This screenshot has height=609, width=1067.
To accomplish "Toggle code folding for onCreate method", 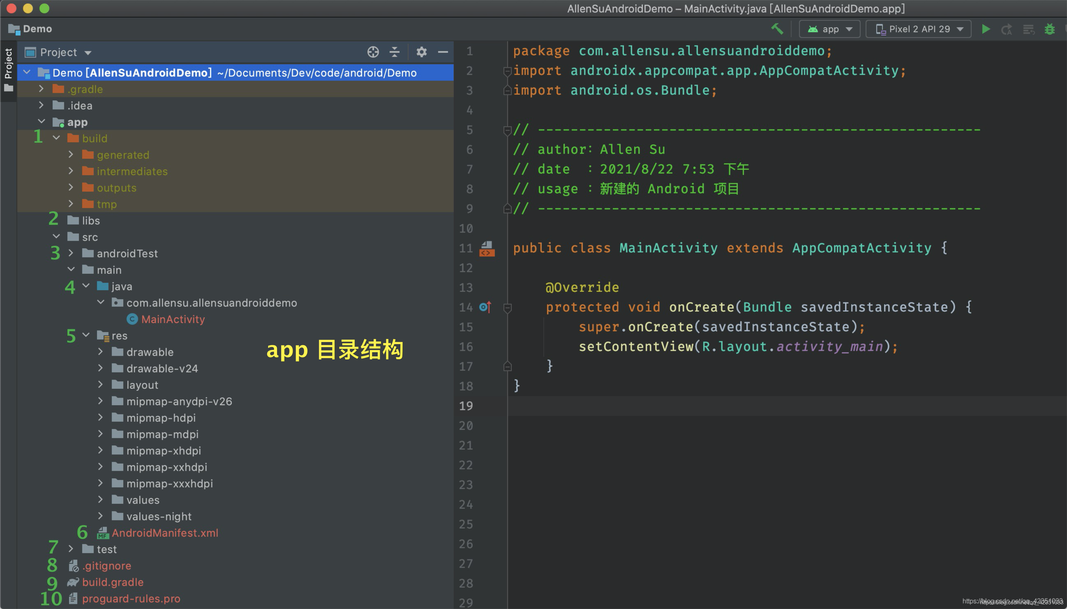I will click(x=508, y=308).
